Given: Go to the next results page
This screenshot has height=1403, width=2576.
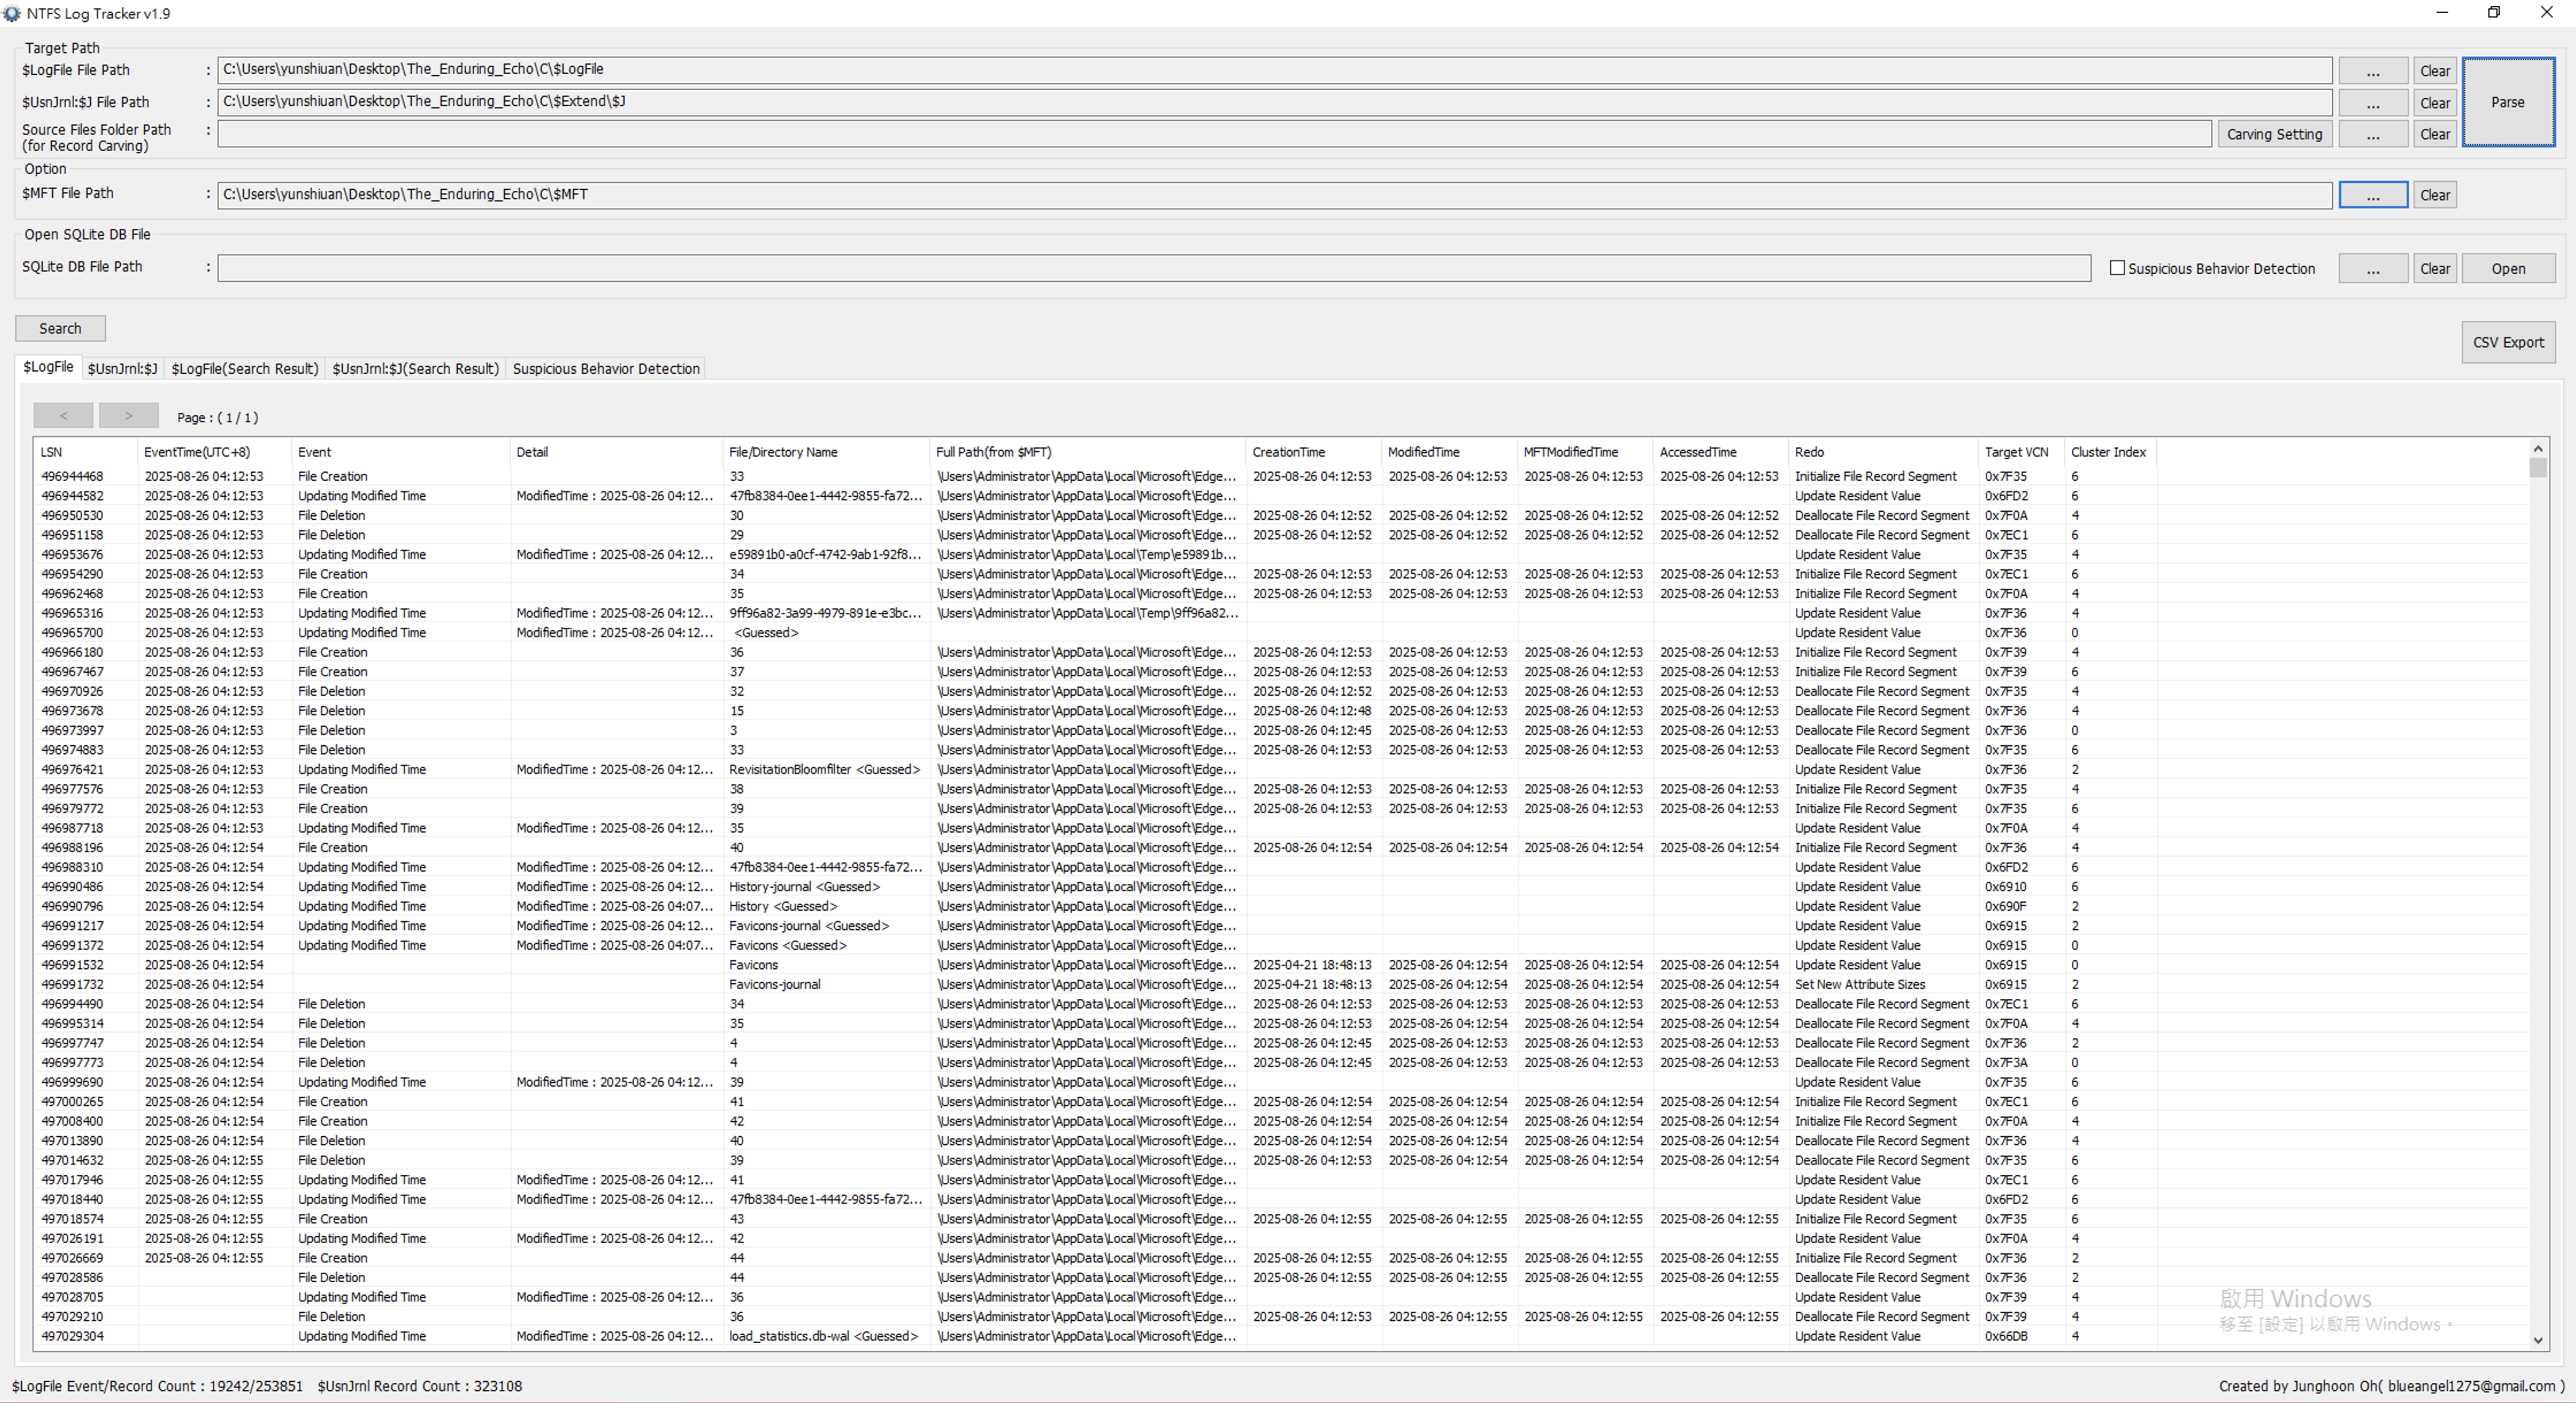Looking at the screenshot, I should [x=128, y=416].
